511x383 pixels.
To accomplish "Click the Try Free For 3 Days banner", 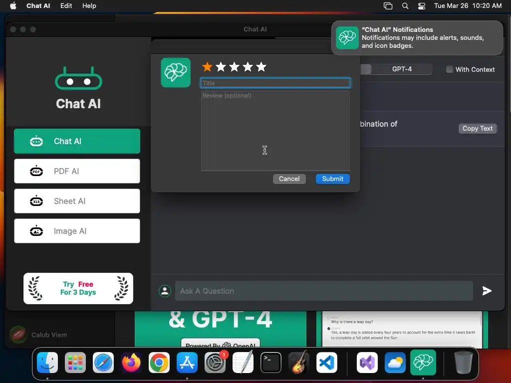I will pyautogui.click(x=78, y=288).
